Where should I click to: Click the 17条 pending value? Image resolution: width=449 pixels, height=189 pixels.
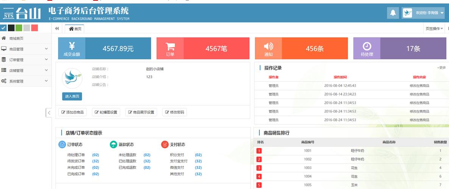coord(413,49)
